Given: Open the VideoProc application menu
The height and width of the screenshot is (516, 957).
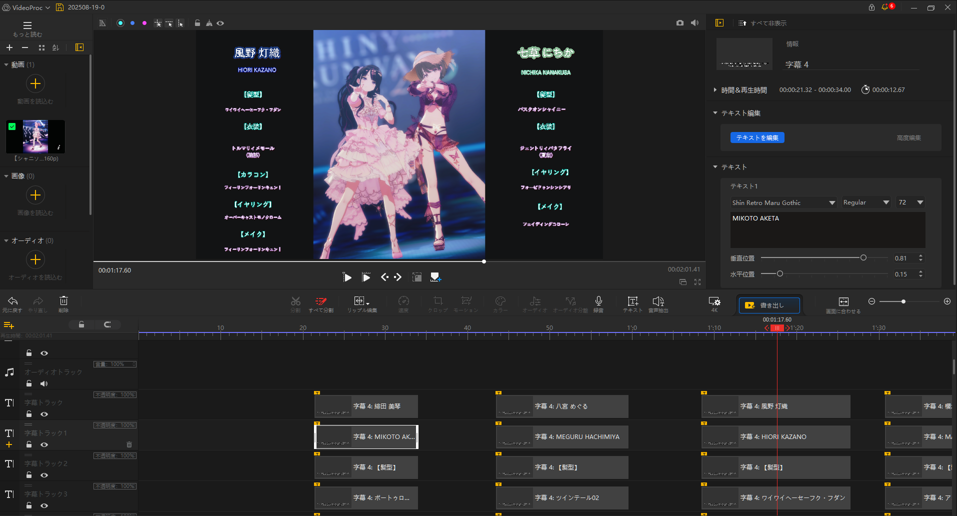Looking at the screenshot, I should click(26, 7).
